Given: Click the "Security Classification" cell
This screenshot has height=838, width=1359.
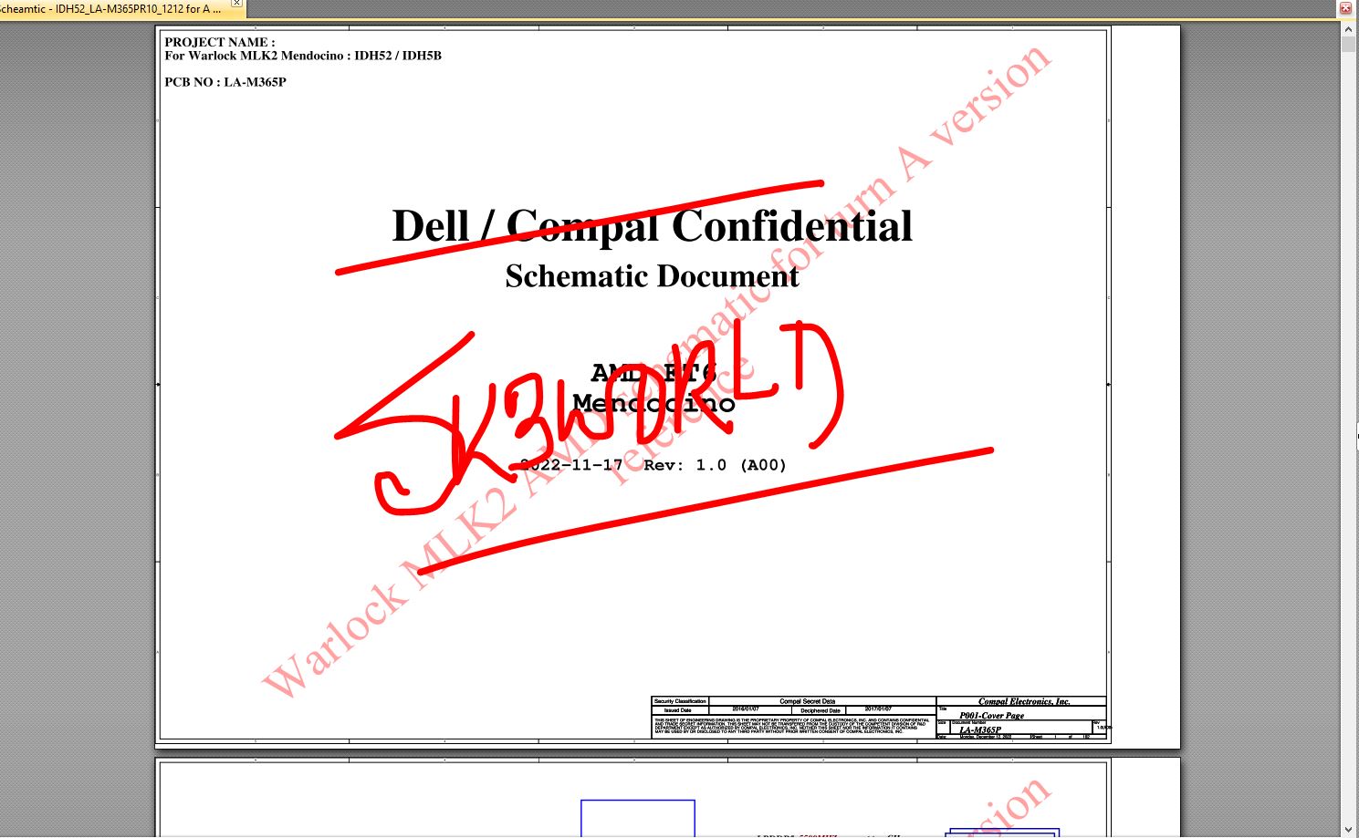Looking at the screenshot, I should (x=680, y=701).
